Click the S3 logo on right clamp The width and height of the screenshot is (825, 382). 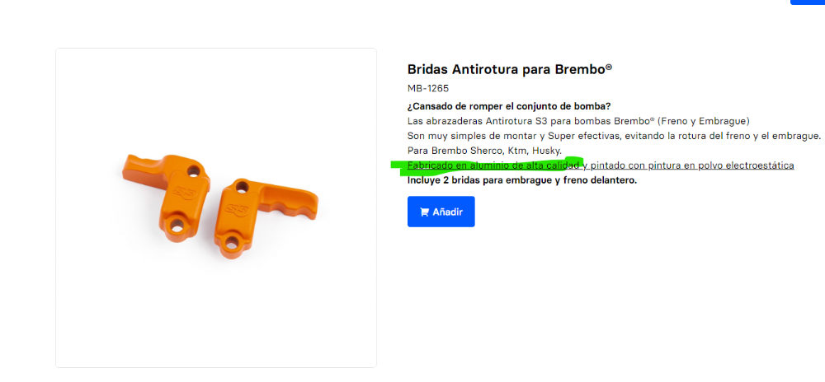coord(238,209)
